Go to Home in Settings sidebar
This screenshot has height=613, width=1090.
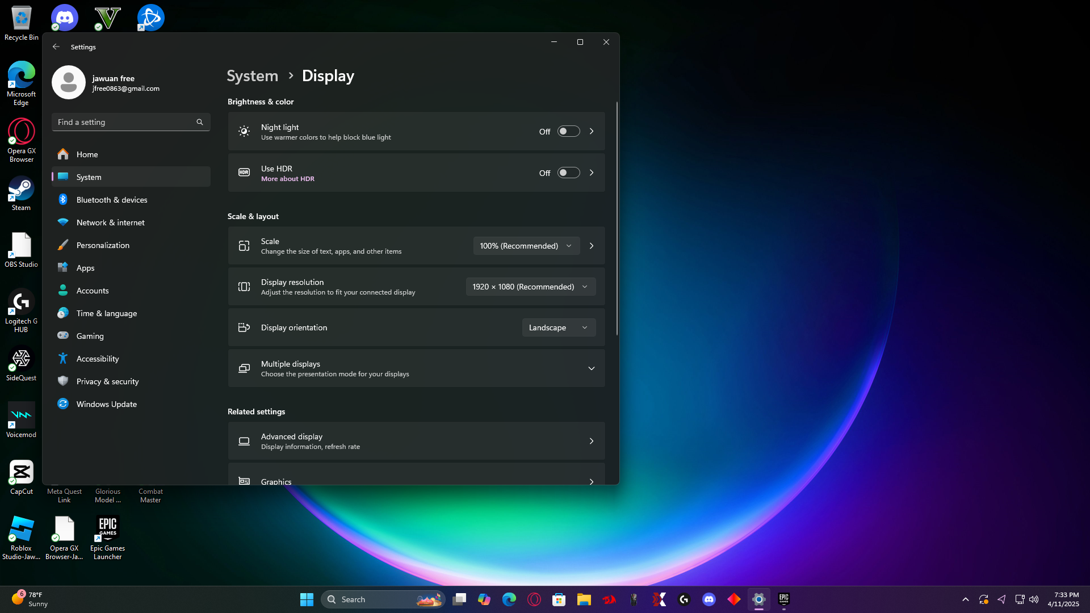(131, 154)
